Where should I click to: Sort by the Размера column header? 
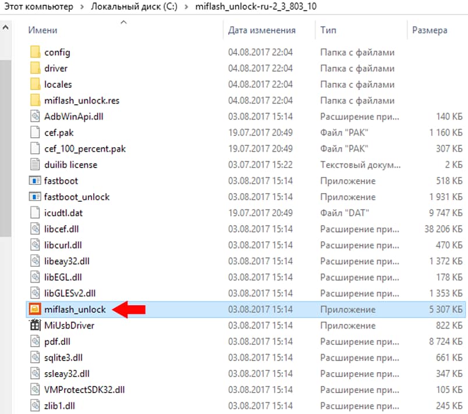tap(430, 30)
